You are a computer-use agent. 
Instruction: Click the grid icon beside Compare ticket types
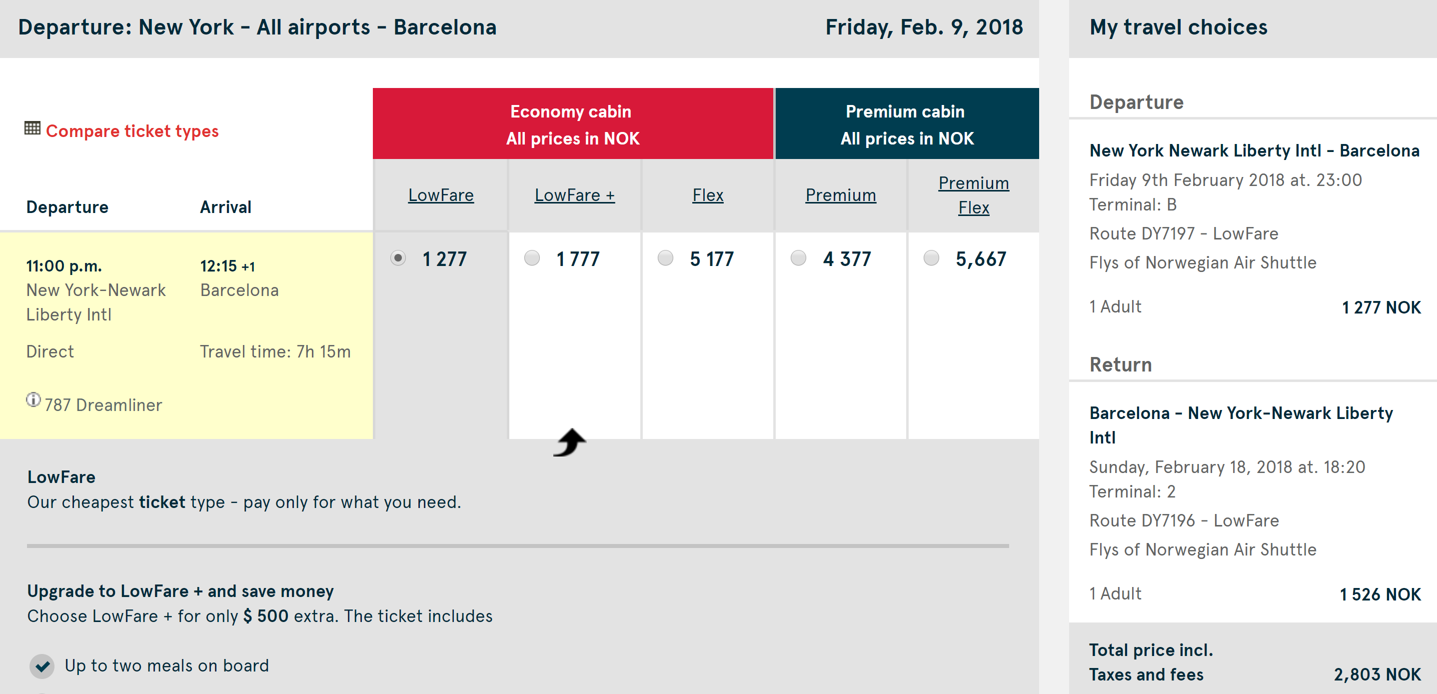click(32, 128)
